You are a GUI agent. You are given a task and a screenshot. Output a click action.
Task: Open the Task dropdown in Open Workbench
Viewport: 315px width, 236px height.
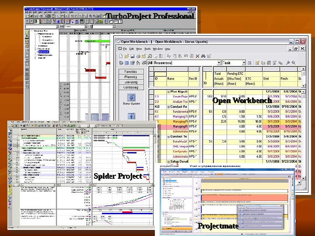(x=244, y=63)
